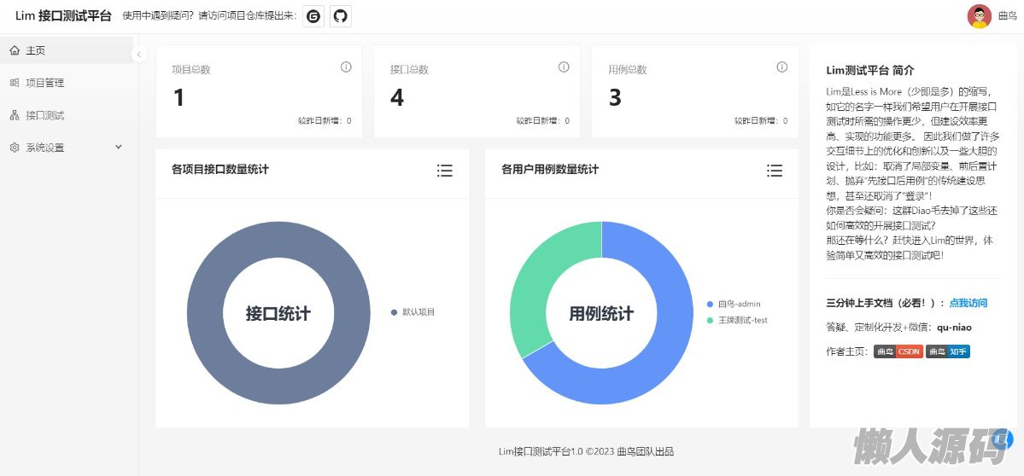Open the Gitee repository icon
Screen dimensions: 1024x476
pos(313,16)
